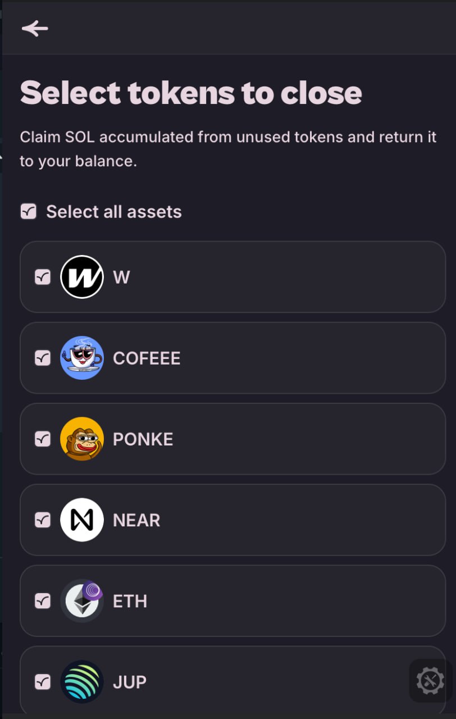Screen dimensions: 456x719
Task: Click the ETH token name label
Action: 130,601
